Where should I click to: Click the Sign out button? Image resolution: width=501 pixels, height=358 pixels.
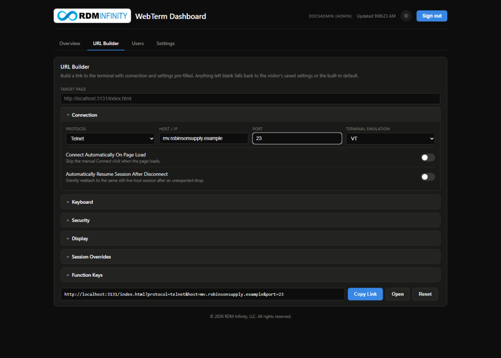[x=432, y=16]
